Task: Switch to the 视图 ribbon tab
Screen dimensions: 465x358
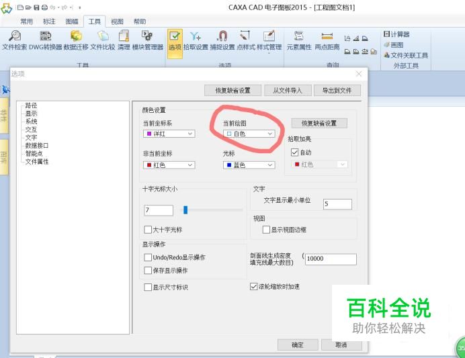Action: coord(117,21)
